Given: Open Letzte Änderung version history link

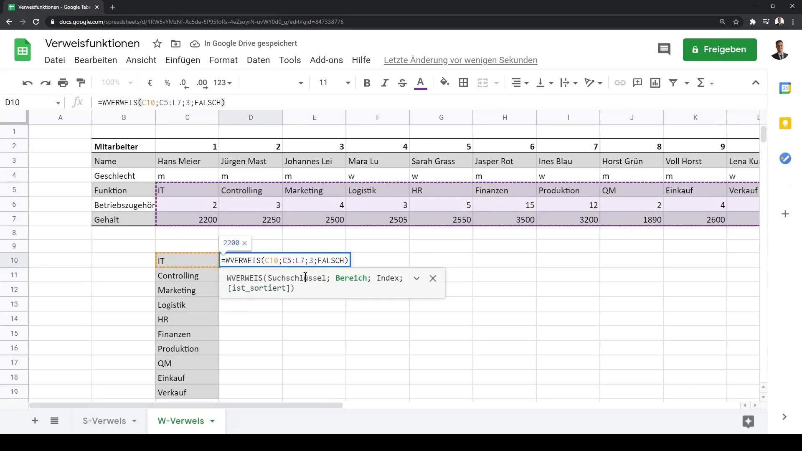Looking at the screenshot, I should pos(460,60).
